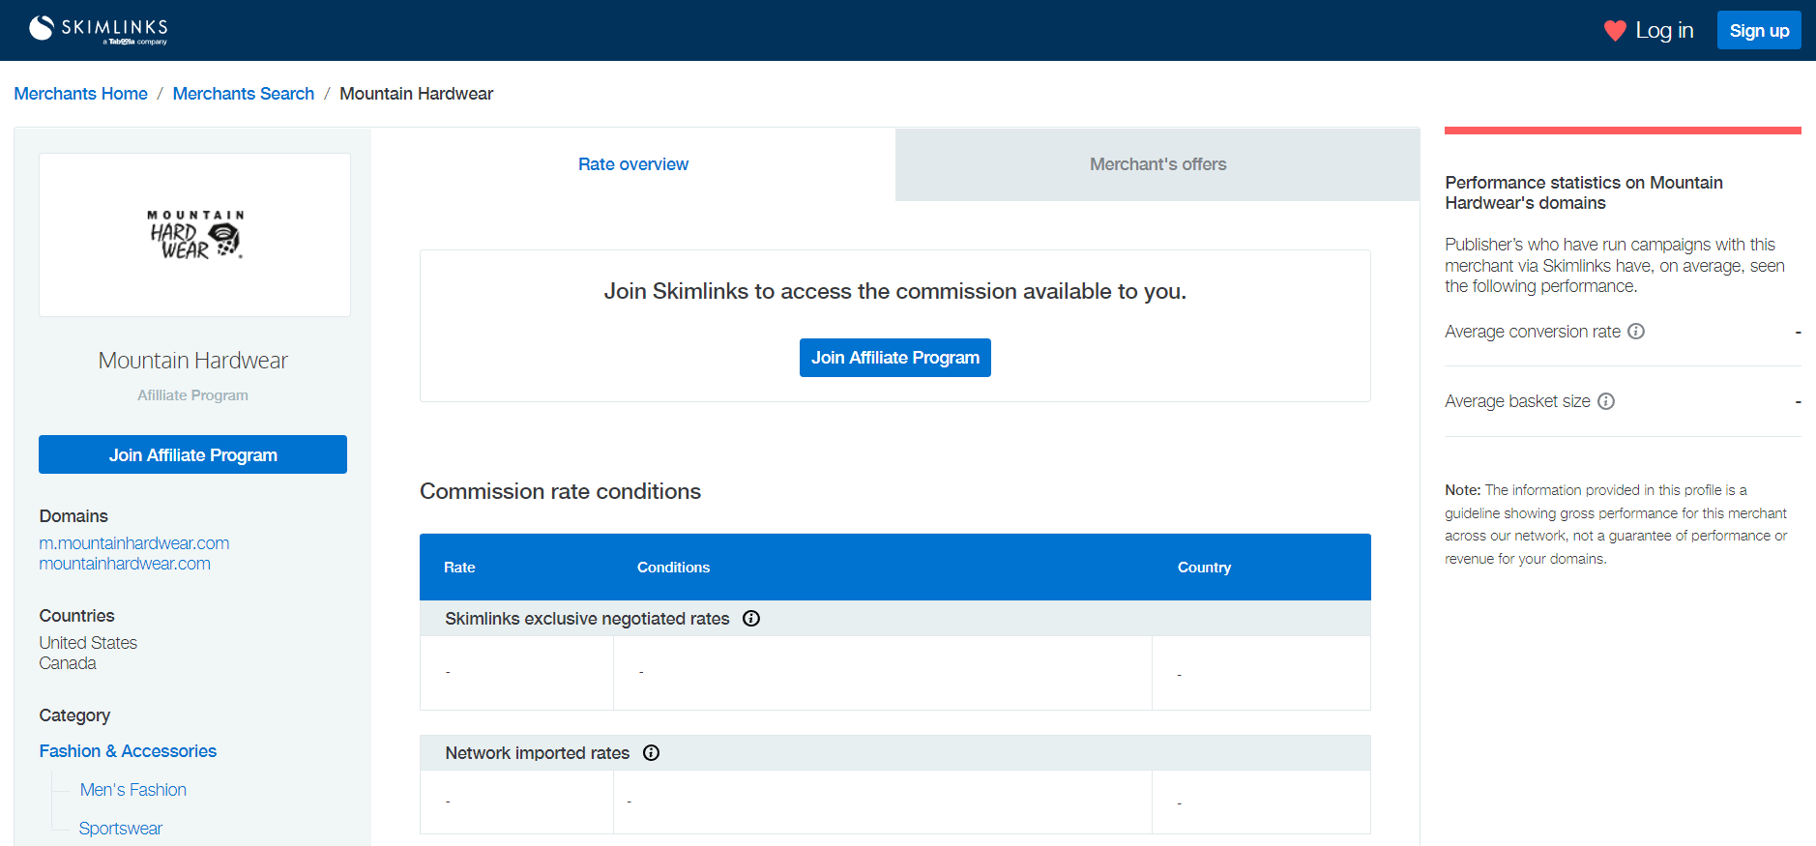Click the Mountain Hardwear logo image
Screen dimensions: 1816x846
(194, 235)
